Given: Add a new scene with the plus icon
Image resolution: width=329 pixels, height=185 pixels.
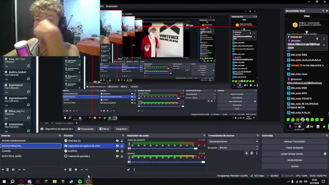Looking at the screenshot, I should 3,170.
